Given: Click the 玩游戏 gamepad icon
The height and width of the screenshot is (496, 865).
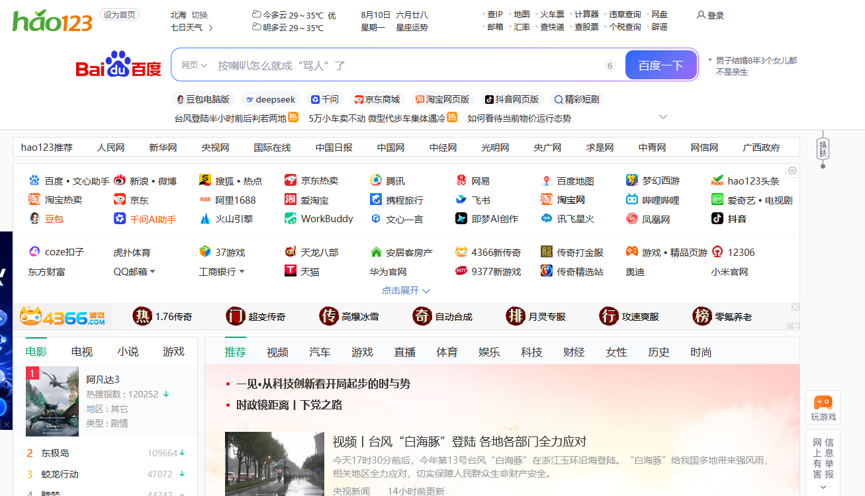Looking at the screenshot, I should pyautogui.click(x=823, y=402).
